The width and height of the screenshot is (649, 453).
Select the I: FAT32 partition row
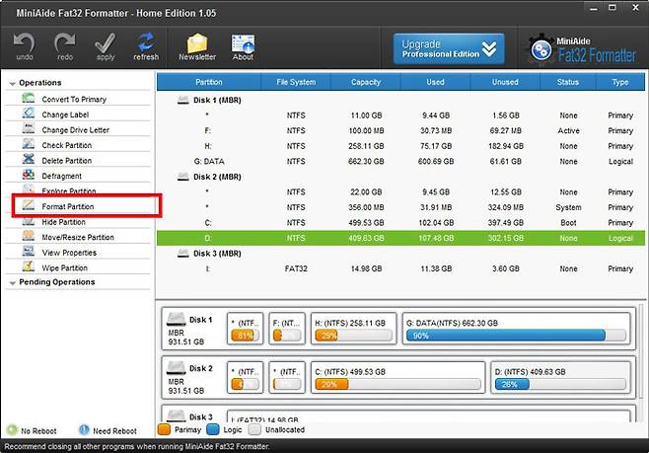click(395, 268)
